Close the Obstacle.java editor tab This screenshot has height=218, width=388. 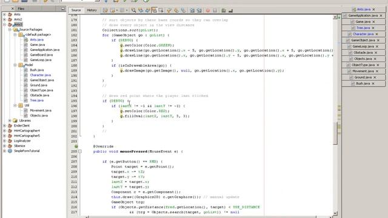376,53
